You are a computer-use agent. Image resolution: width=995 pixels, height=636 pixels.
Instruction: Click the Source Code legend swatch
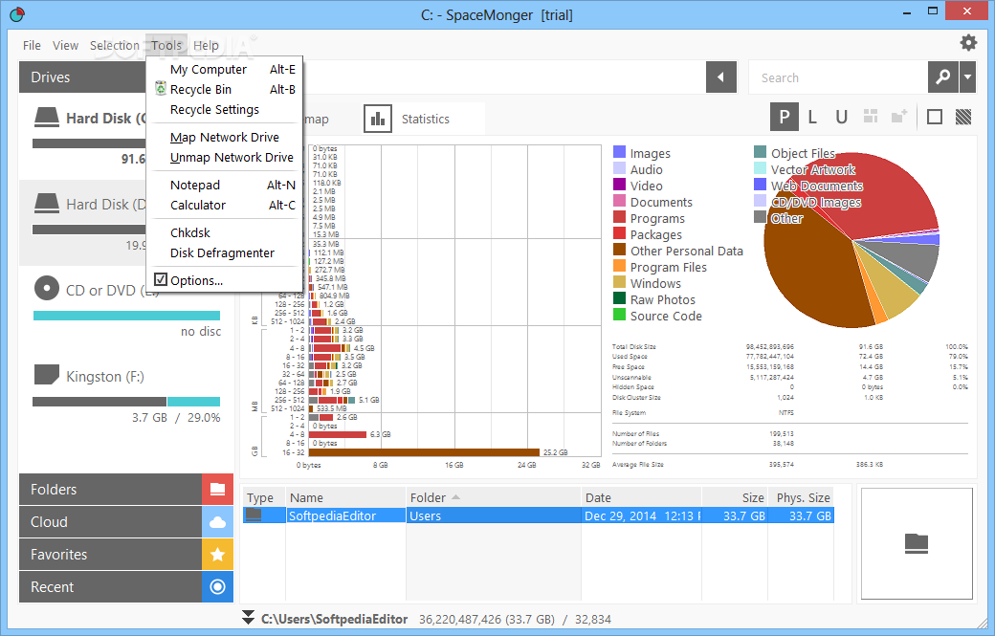point(619,316)
